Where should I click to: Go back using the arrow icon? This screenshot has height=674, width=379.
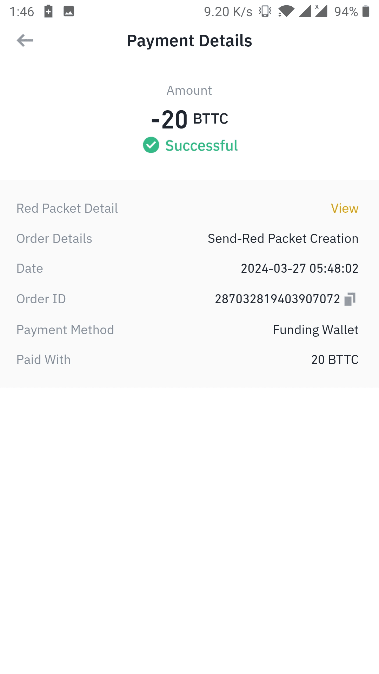pos(25,40)
